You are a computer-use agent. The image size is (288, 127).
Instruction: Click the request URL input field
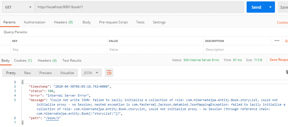[x=139, y=7]
